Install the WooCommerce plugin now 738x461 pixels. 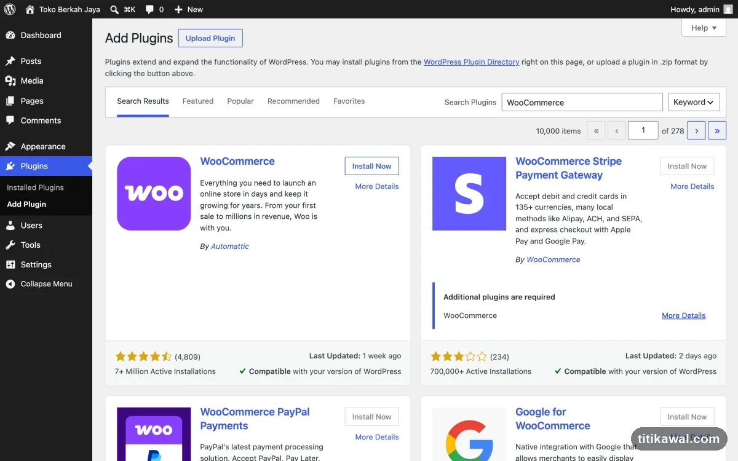(x=371, y=166)
